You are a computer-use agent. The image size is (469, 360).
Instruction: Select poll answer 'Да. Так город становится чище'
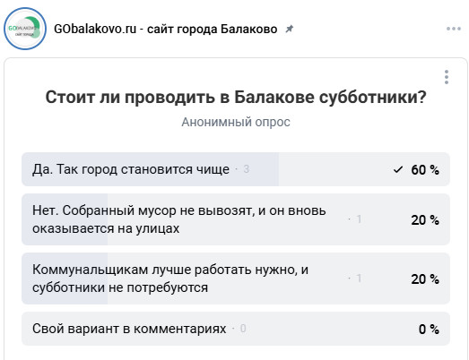pyautogui.click(x=236, y=169)
